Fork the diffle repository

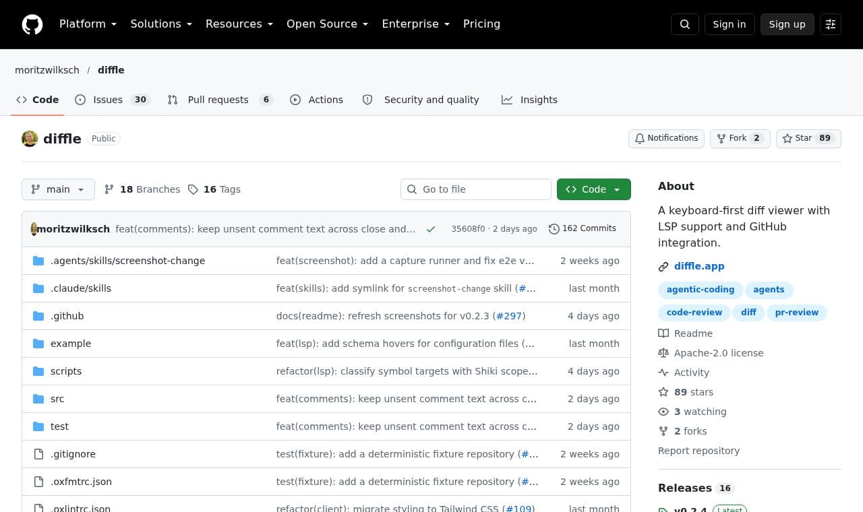coord(740,138)
